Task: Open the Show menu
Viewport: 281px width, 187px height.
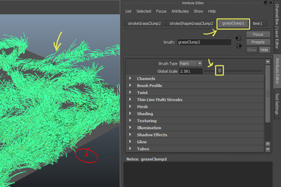Action: click(198, 11)
